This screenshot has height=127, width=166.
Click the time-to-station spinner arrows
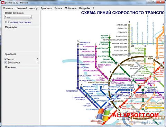click(x=9, y=22)
